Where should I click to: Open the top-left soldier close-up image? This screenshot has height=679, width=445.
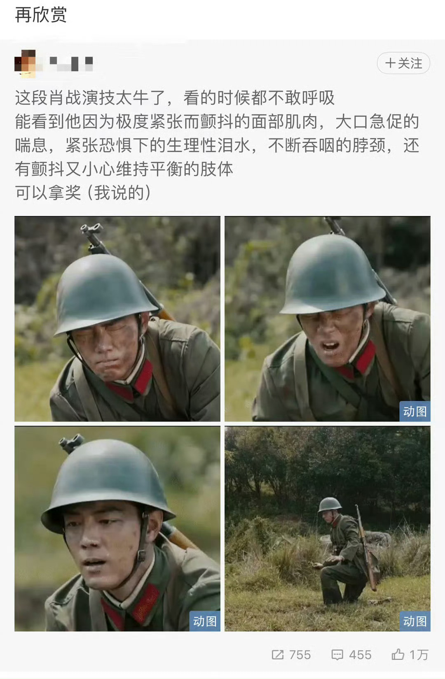click(x=117, y=319)
